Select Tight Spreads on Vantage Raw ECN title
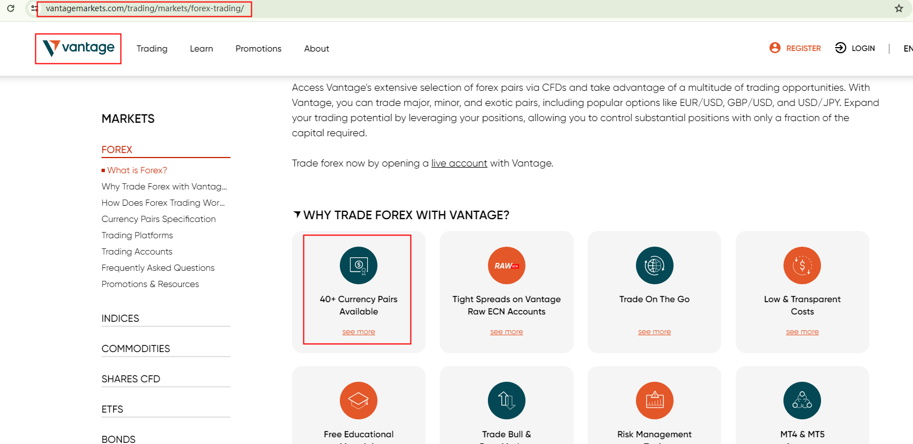This screenshot has width=913, height=444. click(506, 306)
